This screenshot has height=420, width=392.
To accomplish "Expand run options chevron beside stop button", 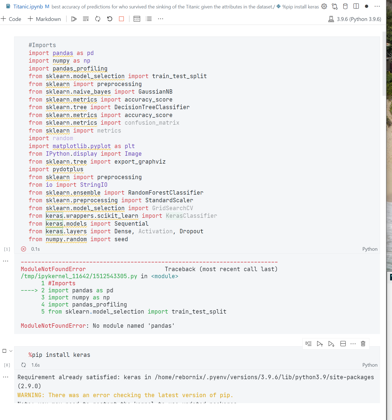I will pos(11,351).
